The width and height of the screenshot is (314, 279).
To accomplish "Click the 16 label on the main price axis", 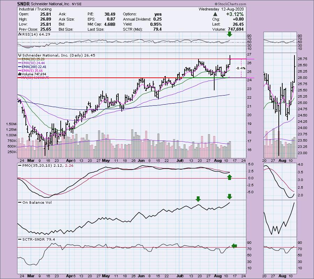I will pos(249,150).
